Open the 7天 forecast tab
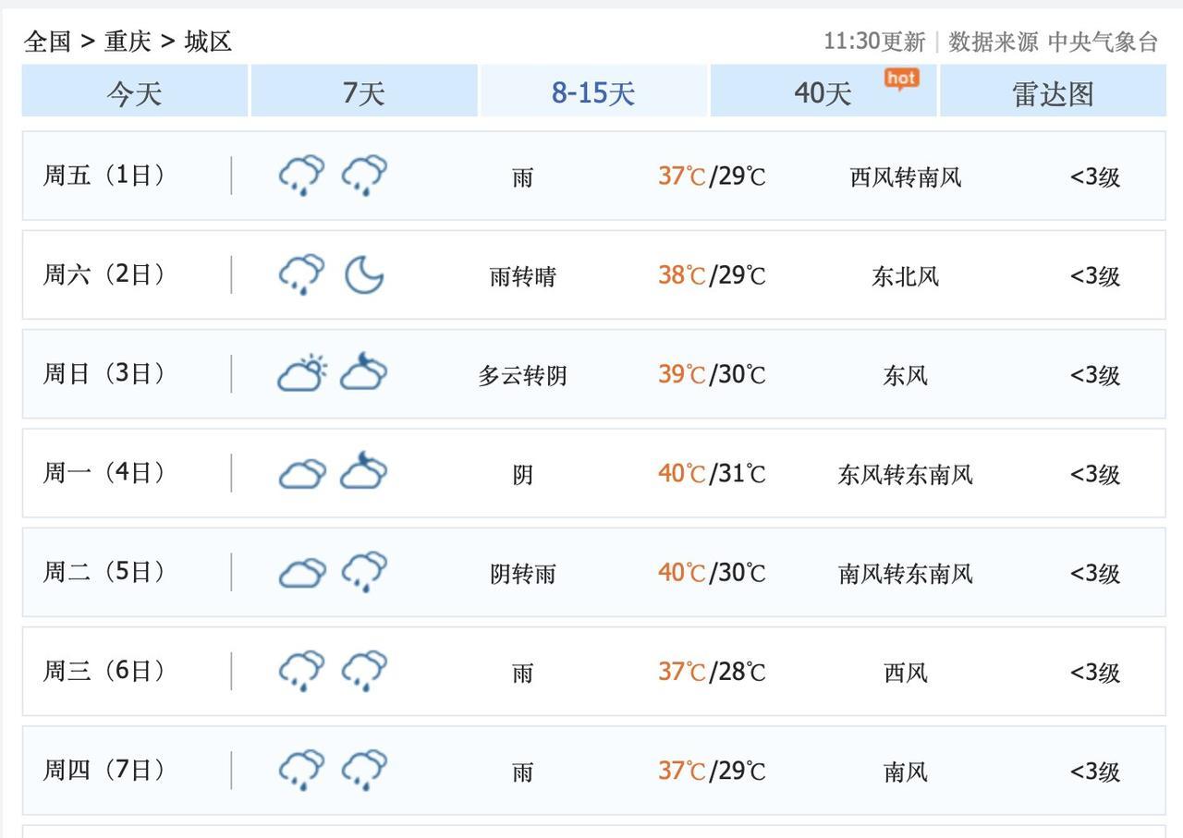This screenshot has height=838, width=1183. 364,92
